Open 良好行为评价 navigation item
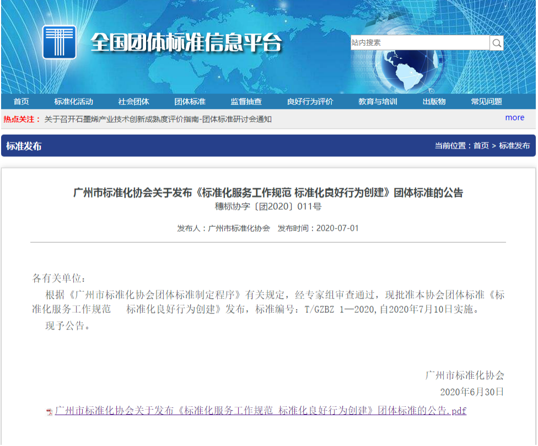 click(310, 102)
